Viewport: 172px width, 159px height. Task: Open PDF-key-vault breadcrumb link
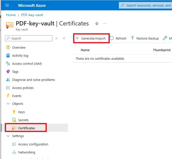pos(32,15)
